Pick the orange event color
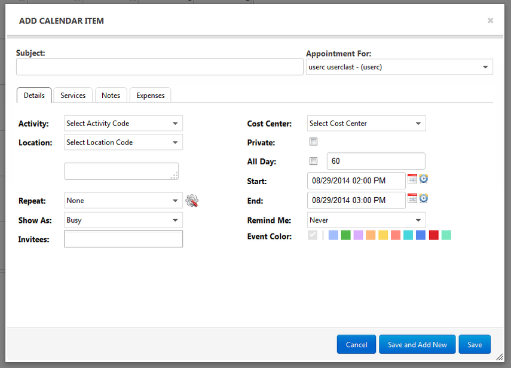The image size is (511, 368). (371, 235)
